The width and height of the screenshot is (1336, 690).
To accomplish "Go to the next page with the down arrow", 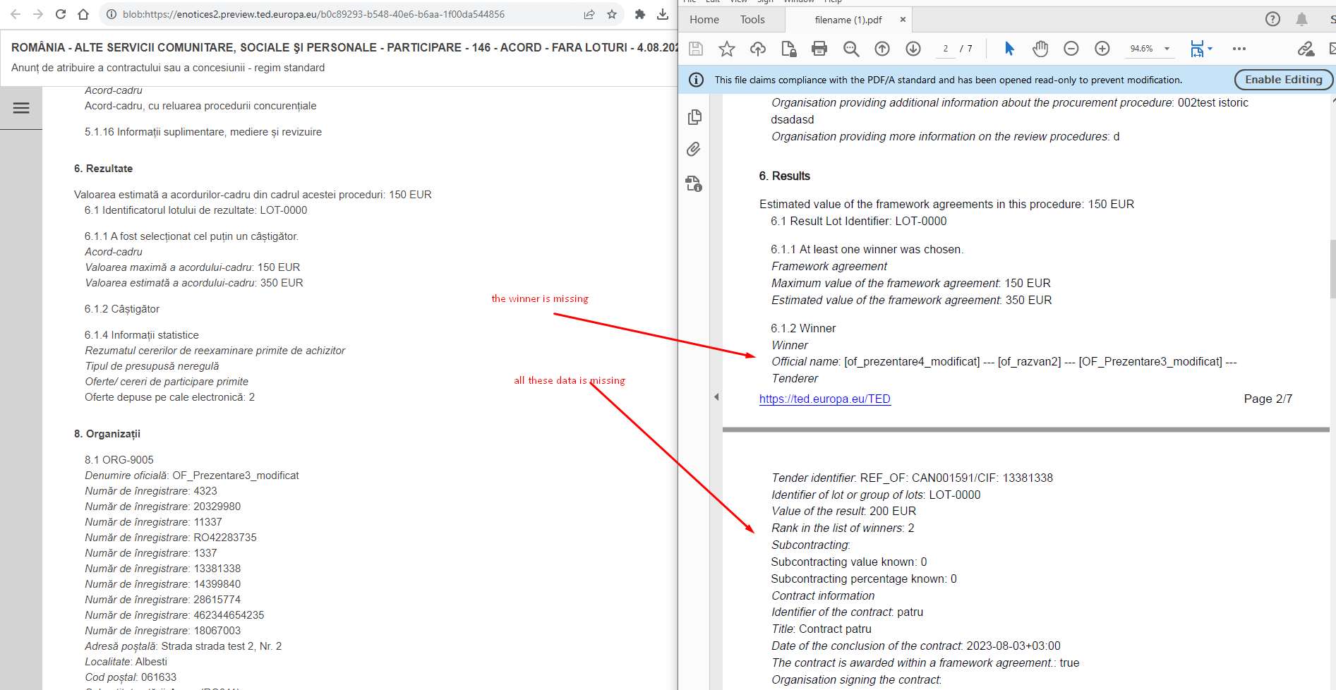I will click(913, 49).
